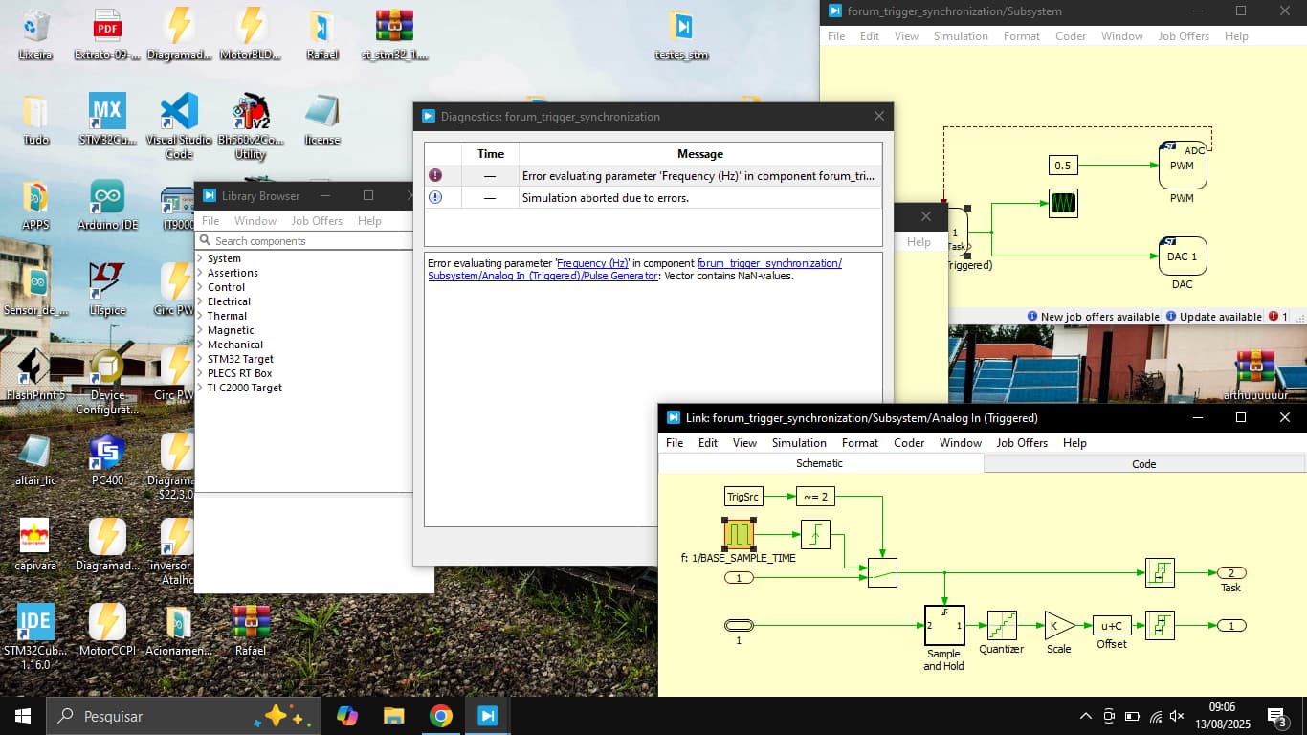
Task: Open Google Chrome from the taskbar
Action: (440, 716)
